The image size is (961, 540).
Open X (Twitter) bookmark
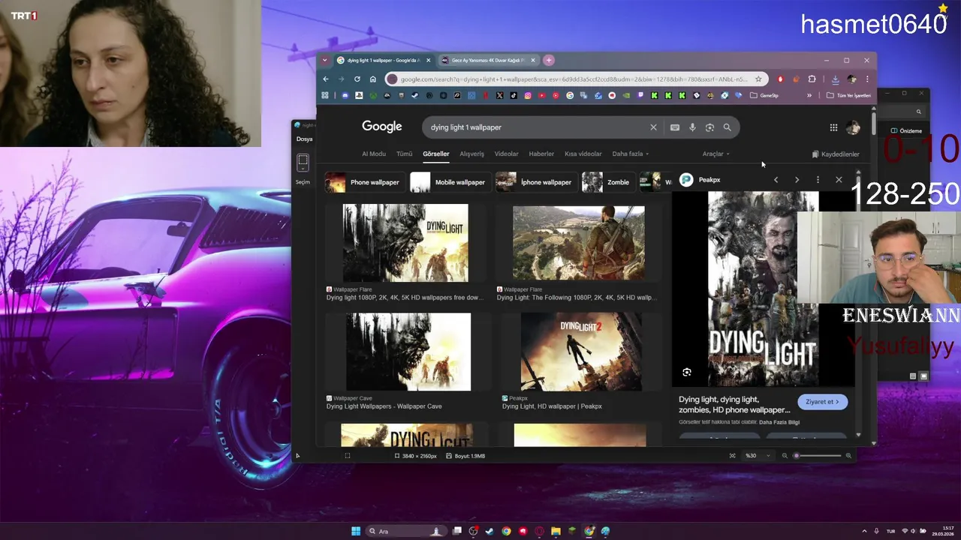pyautogui.click(x=500, y=96)
